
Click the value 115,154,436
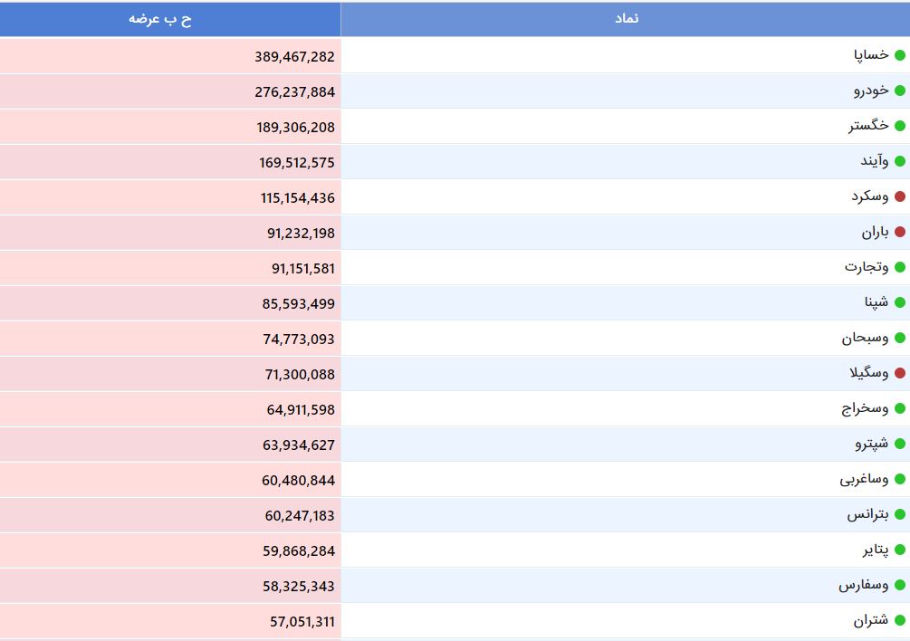pos(298,198)
